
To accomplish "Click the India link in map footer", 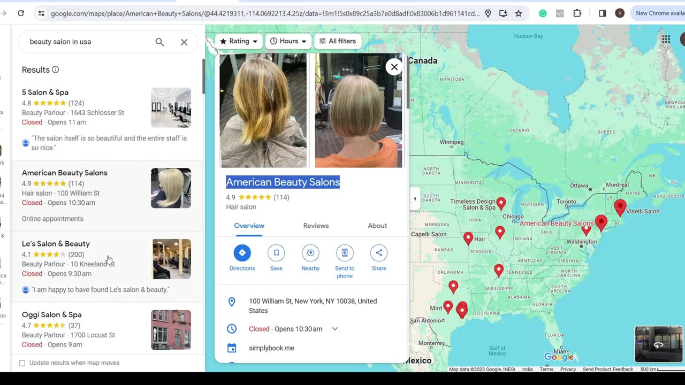I will [x=527, y=369].
